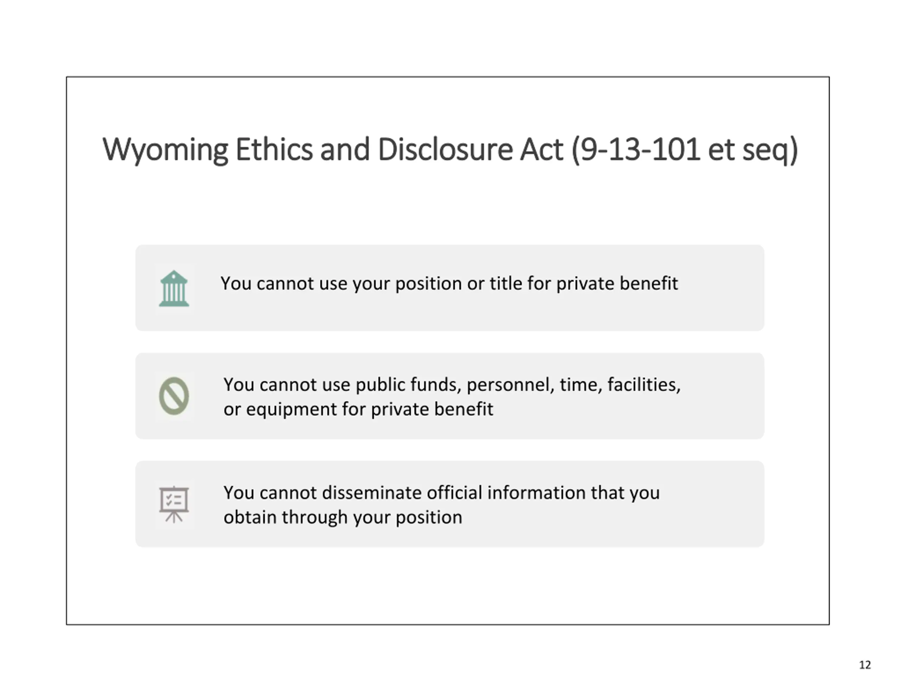Click the line "obtain through your position"
Image resolution: width=901 pixels, height=676 pixels.
click(x=343, y=518)
